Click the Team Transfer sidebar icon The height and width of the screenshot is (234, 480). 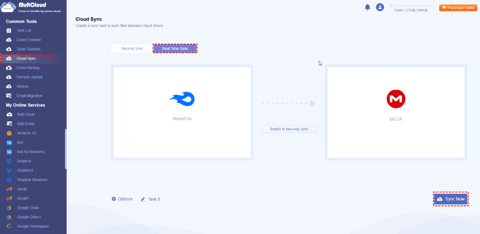click(x=9, y=49)
